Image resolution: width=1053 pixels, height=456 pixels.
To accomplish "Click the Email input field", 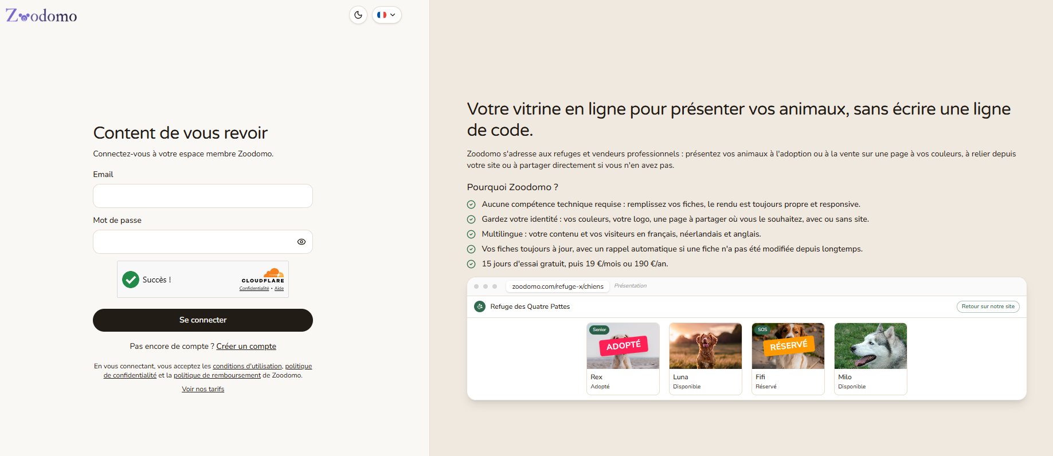I will click(203, 196).
